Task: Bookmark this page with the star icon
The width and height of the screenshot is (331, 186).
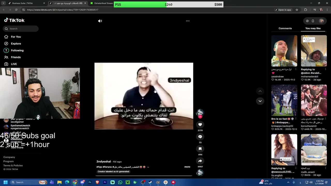Action: [297, 10]
